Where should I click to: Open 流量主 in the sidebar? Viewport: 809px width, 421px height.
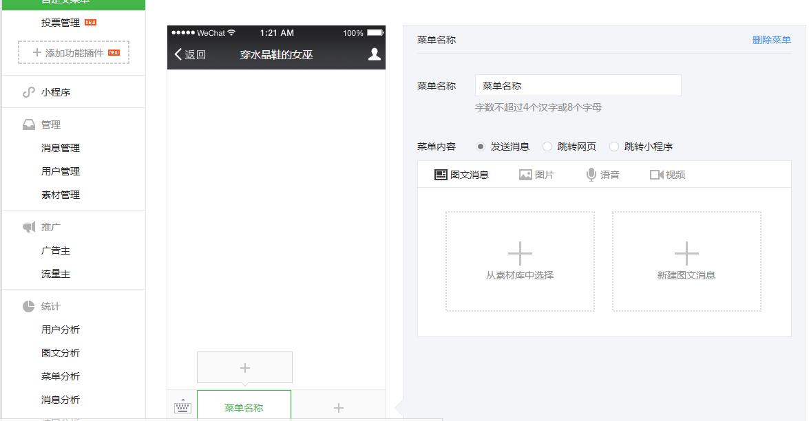coord(56,274)
